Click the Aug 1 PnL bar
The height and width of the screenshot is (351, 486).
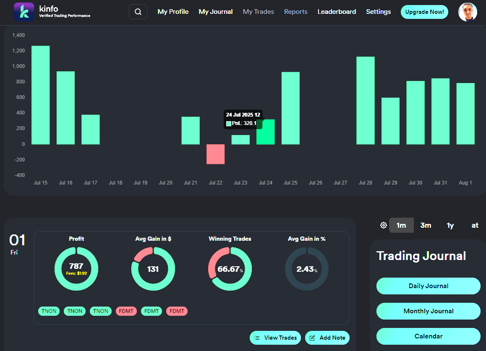point(465,114)
